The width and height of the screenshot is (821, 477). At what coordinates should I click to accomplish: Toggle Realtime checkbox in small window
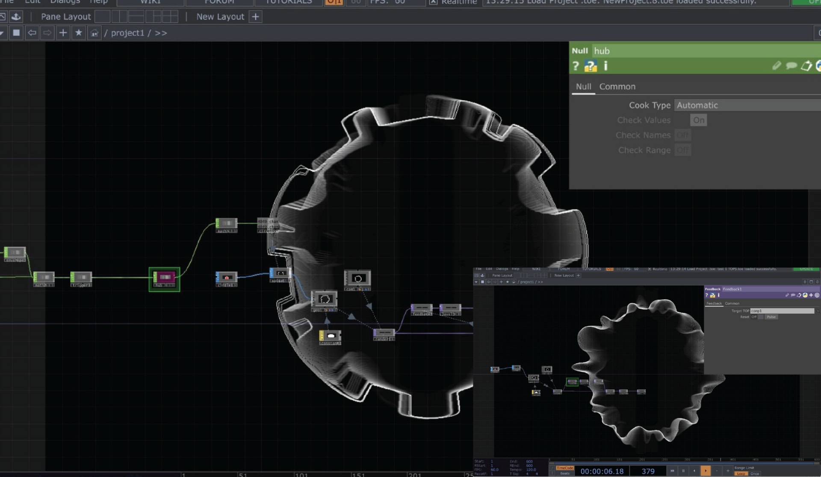(x=649, y=269)
